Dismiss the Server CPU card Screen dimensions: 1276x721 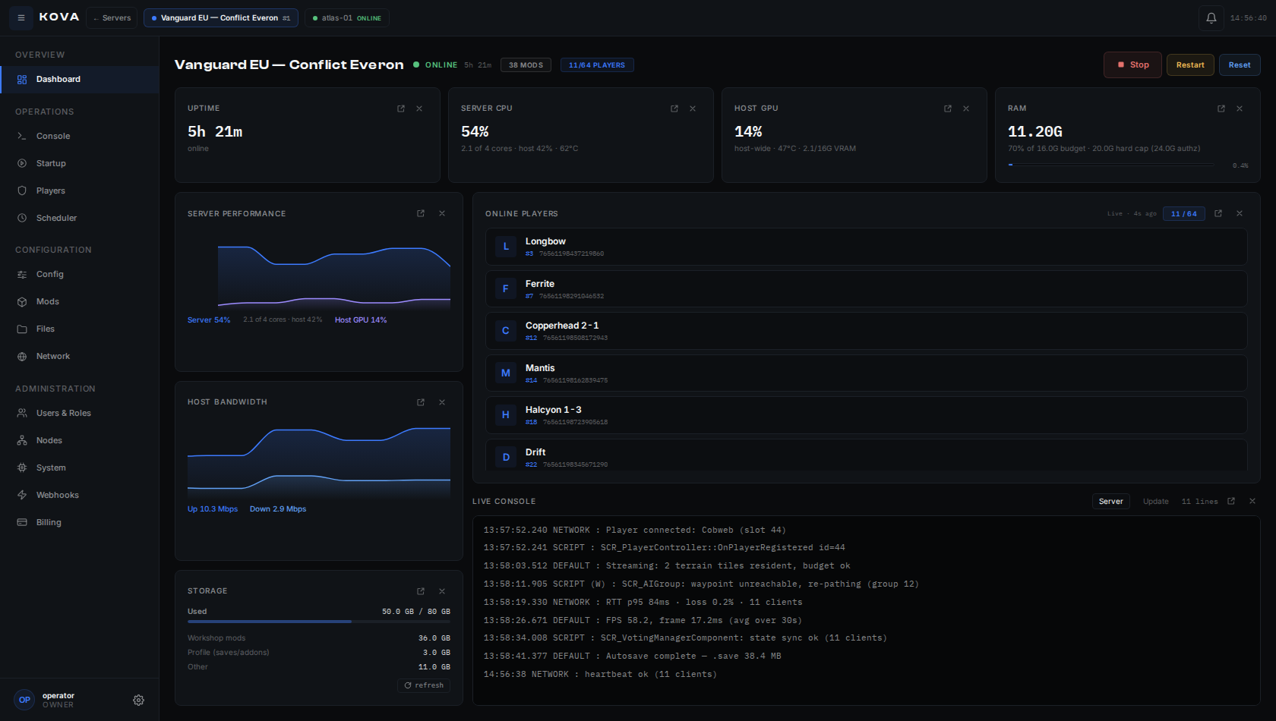tap(693, 109)
